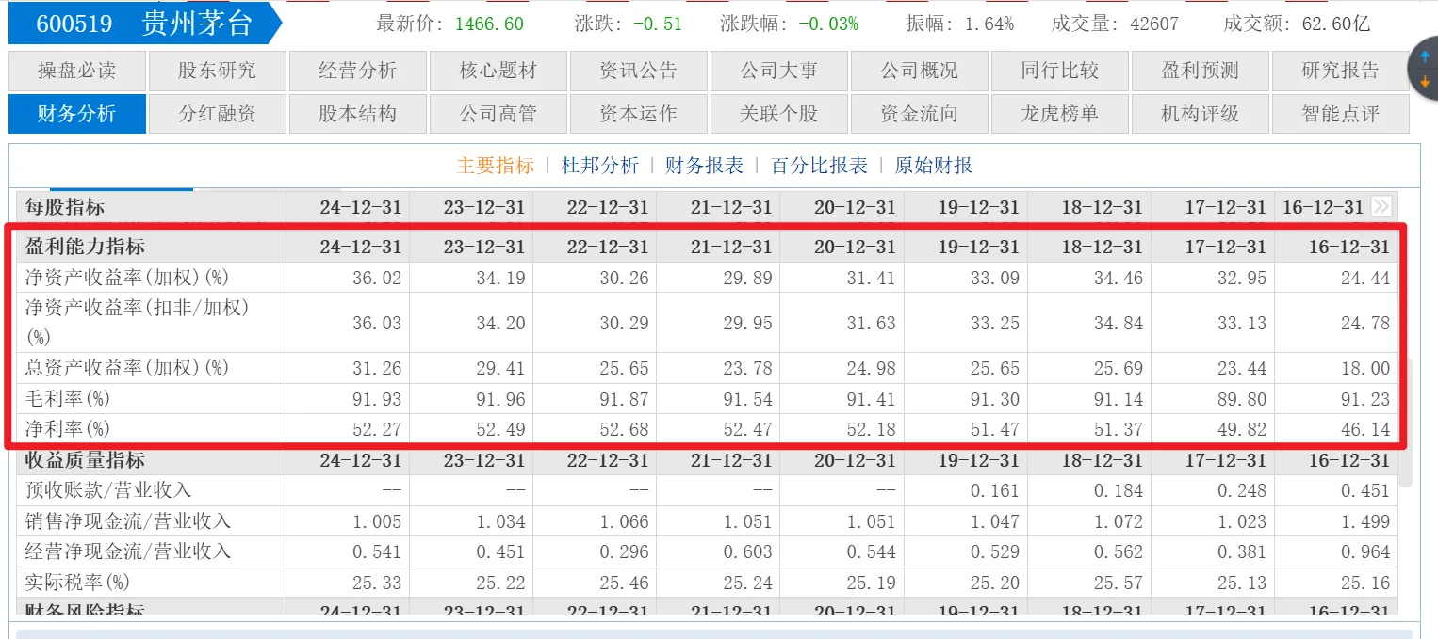The width and height of the screenshot is (1438, 639).
Task: Select the active 财务分析 tab
Action: [76, 114]
